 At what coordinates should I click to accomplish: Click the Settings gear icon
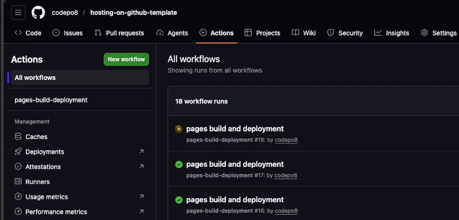[424, 33]
